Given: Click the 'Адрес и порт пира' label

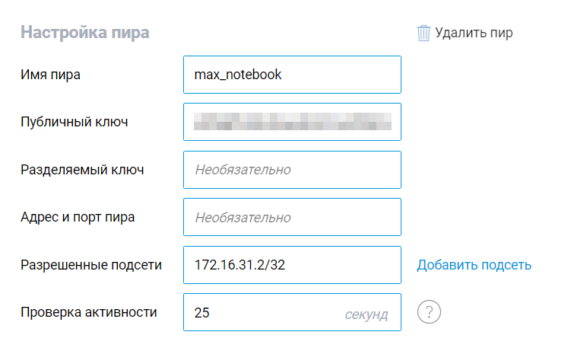Looking at the screenshot, I should coord(78,217).
